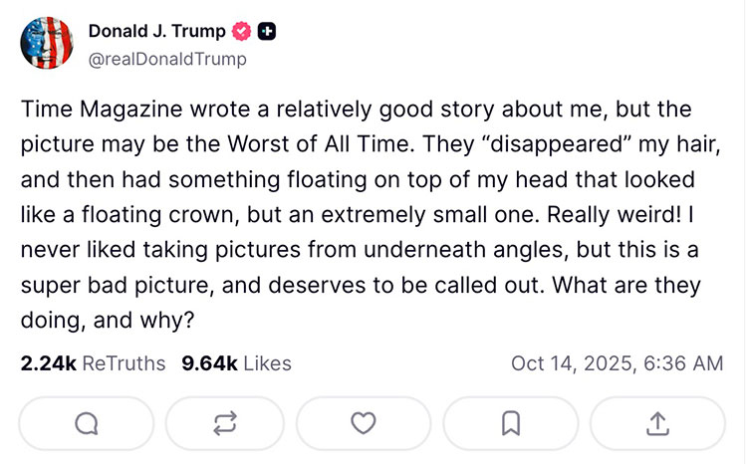Open the Oct 14, 2025 timestamp
This screenshot has height=464, width=747.
(617, 363)
